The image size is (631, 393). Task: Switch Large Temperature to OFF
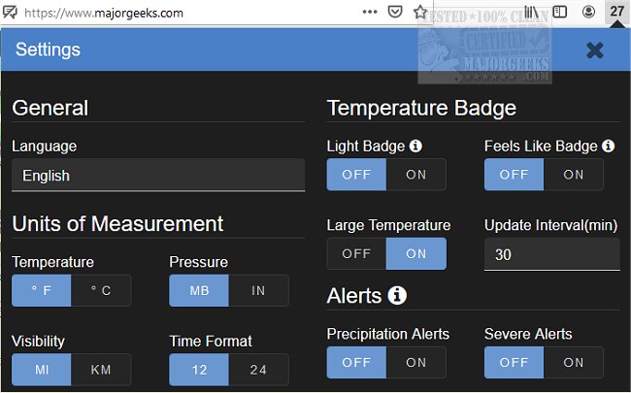[356, 253]
